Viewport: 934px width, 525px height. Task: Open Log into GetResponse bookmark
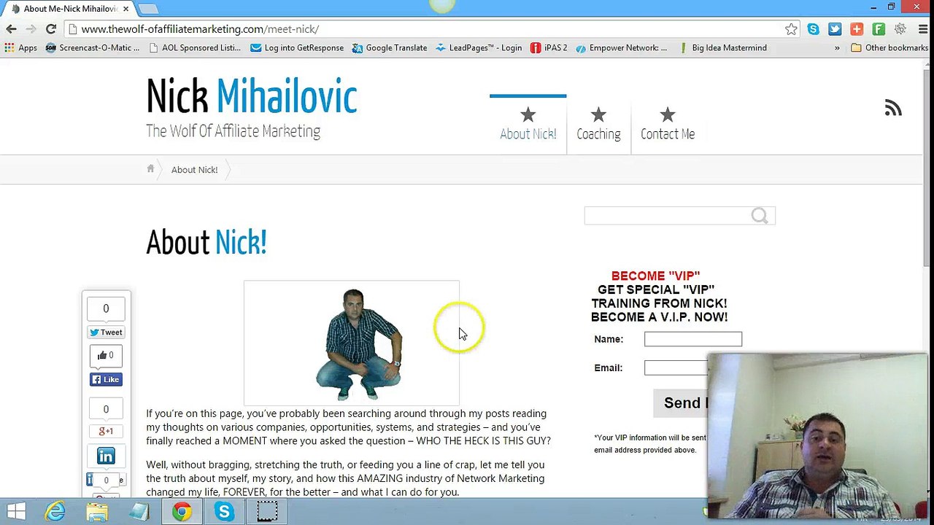pyautogui.click(x=297, y=48)
